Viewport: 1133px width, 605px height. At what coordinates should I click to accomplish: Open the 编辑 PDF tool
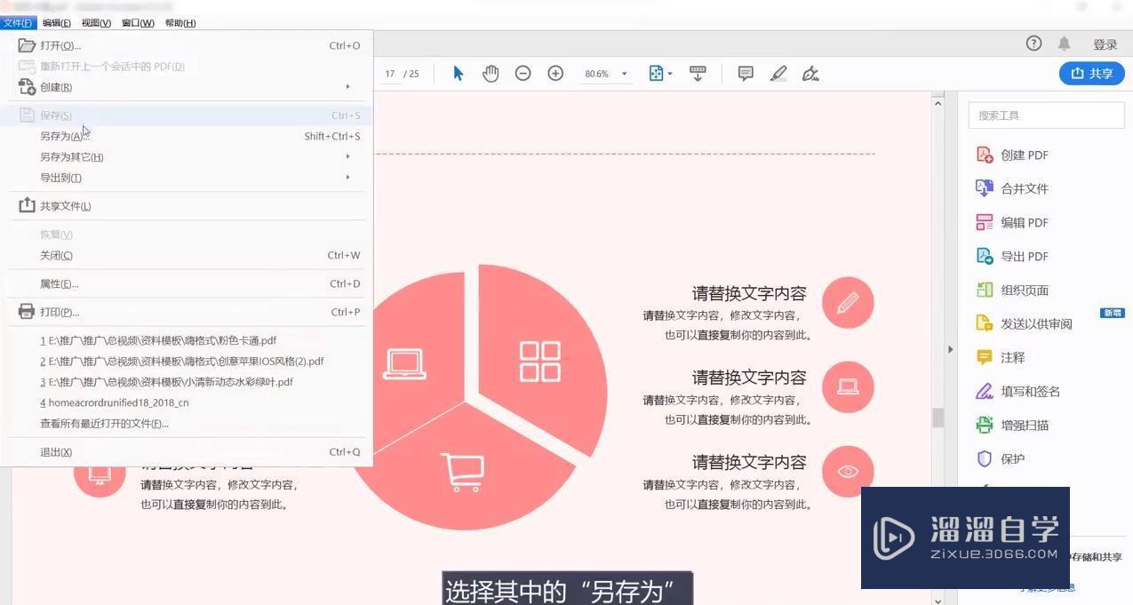tap(1024, 222)
